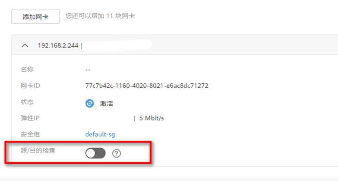This screenshot has width=338, height=181.
Task: Click the 192.168.2.244 IP address header
Action: 58,45
